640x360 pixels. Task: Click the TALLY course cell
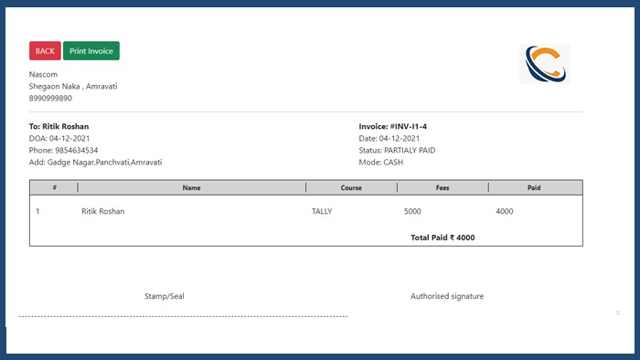click(x=322, y=211)
